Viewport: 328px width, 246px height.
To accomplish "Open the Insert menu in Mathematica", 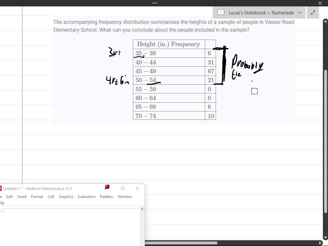I will coord(22,197).
